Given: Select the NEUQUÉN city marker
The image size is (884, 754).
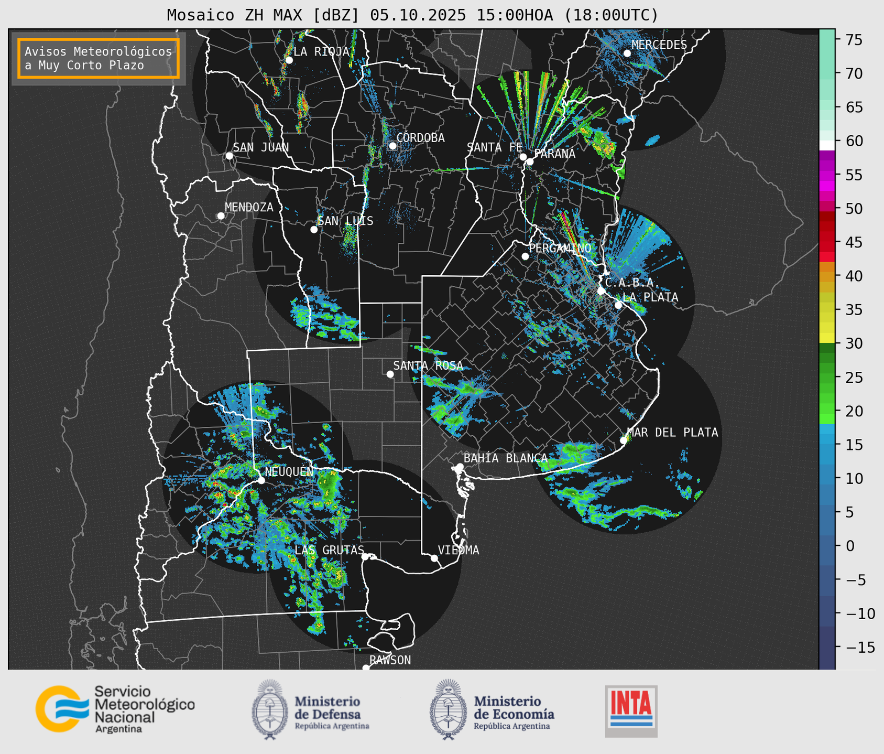Looking at the screenshot, I should tap(261, 480).
